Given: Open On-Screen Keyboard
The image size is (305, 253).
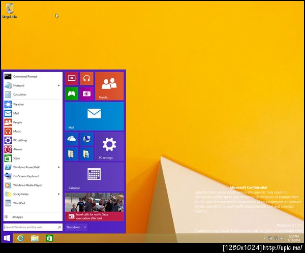Looking at the screenshot, I should [x=33, y=176].
